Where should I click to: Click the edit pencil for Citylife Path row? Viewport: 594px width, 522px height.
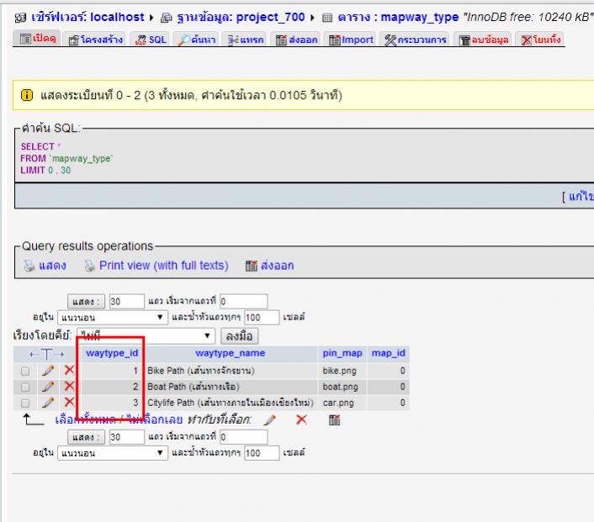coord(49,403)
